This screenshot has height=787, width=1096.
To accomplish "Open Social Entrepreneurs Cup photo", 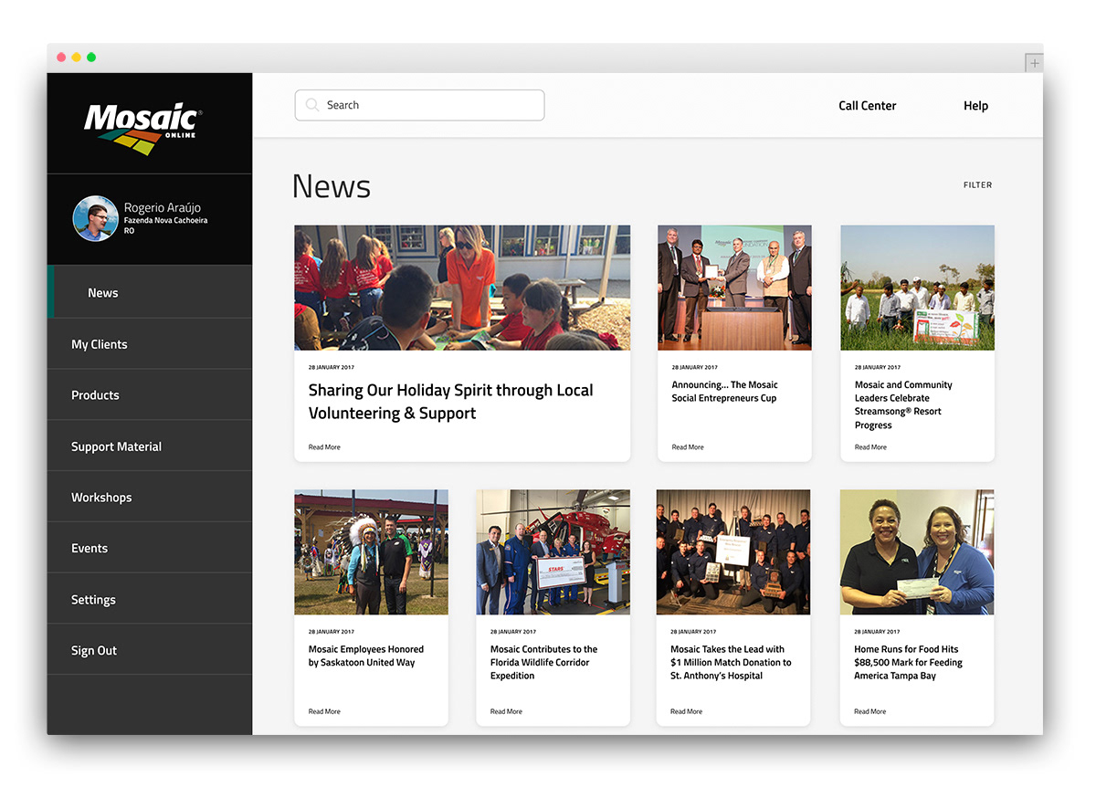I will (734, 288).
